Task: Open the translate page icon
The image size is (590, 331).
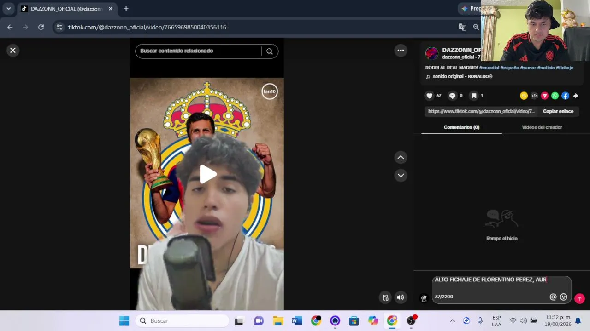Action: [x=462, y=27]
